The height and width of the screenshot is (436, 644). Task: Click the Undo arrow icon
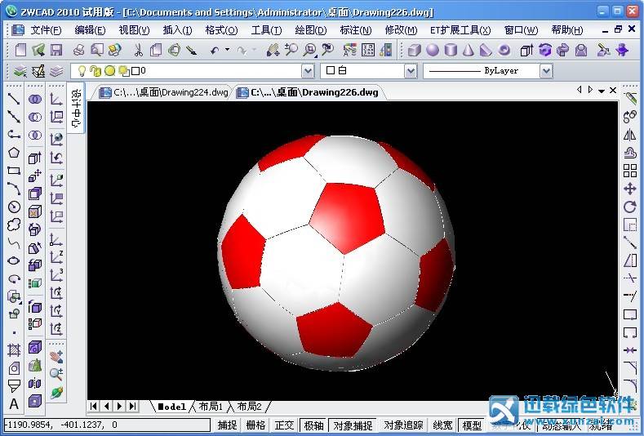pos(215,50)
